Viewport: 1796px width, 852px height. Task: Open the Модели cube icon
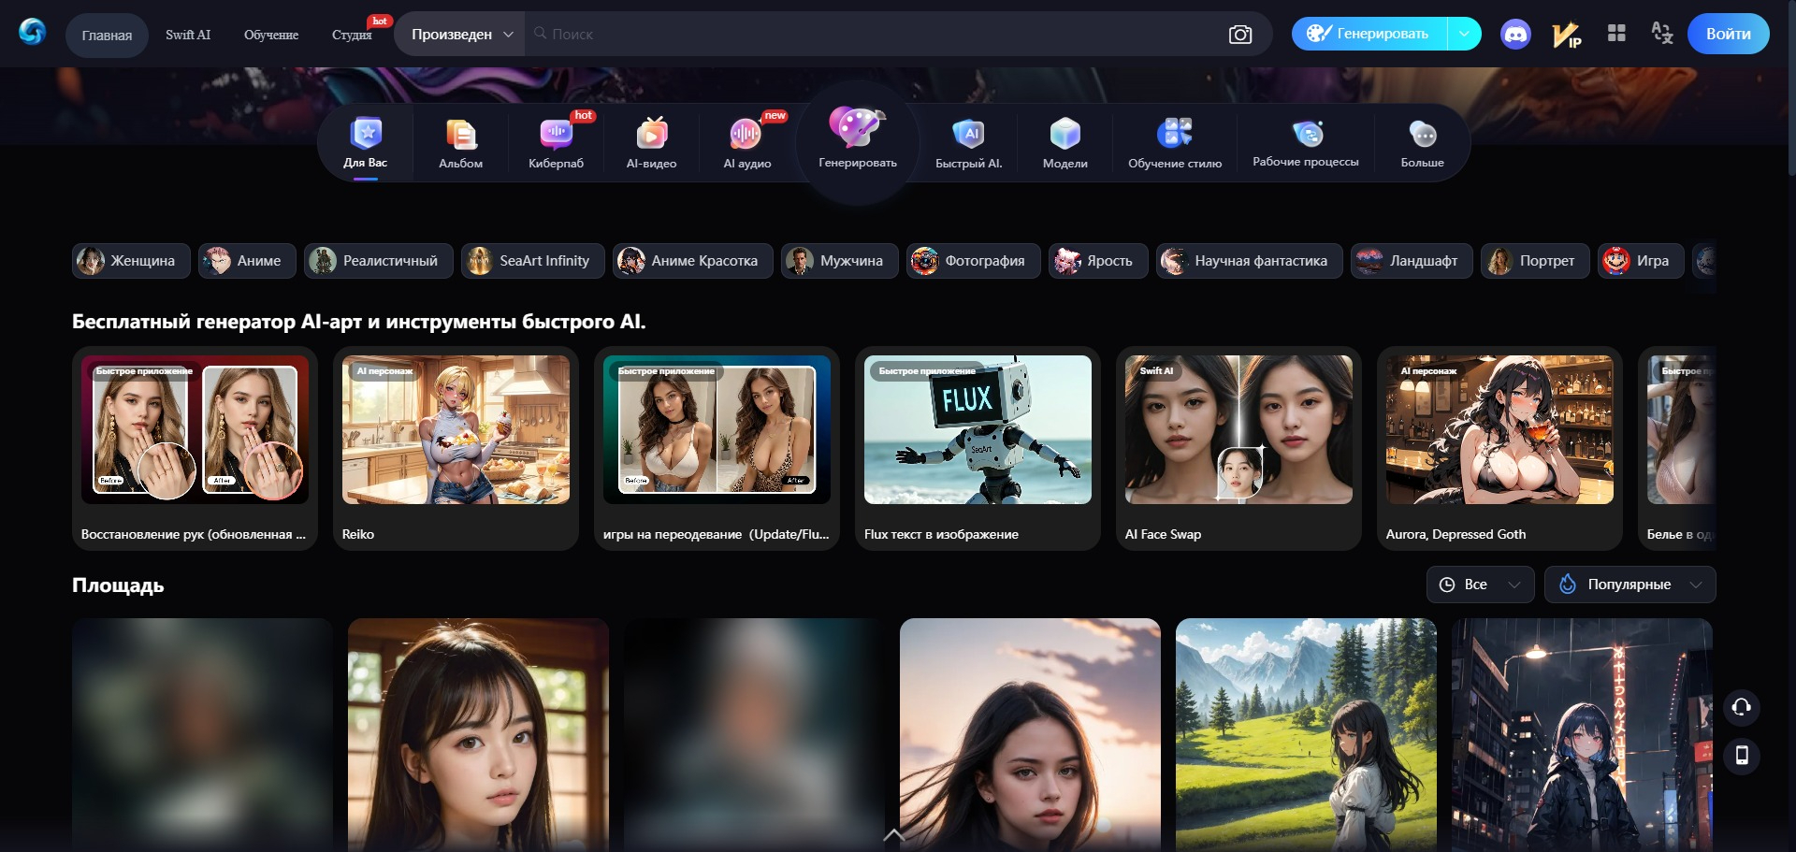(x=1065, y=134)
